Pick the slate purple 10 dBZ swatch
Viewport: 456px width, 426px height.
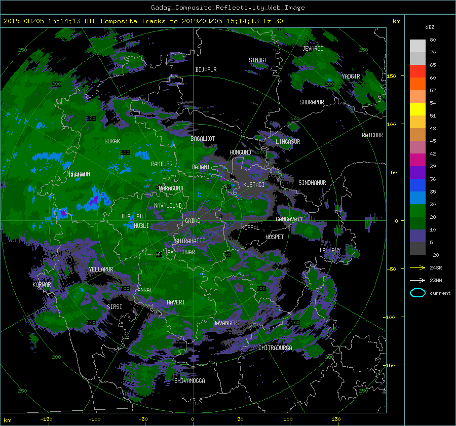click(x=417, y=236)
